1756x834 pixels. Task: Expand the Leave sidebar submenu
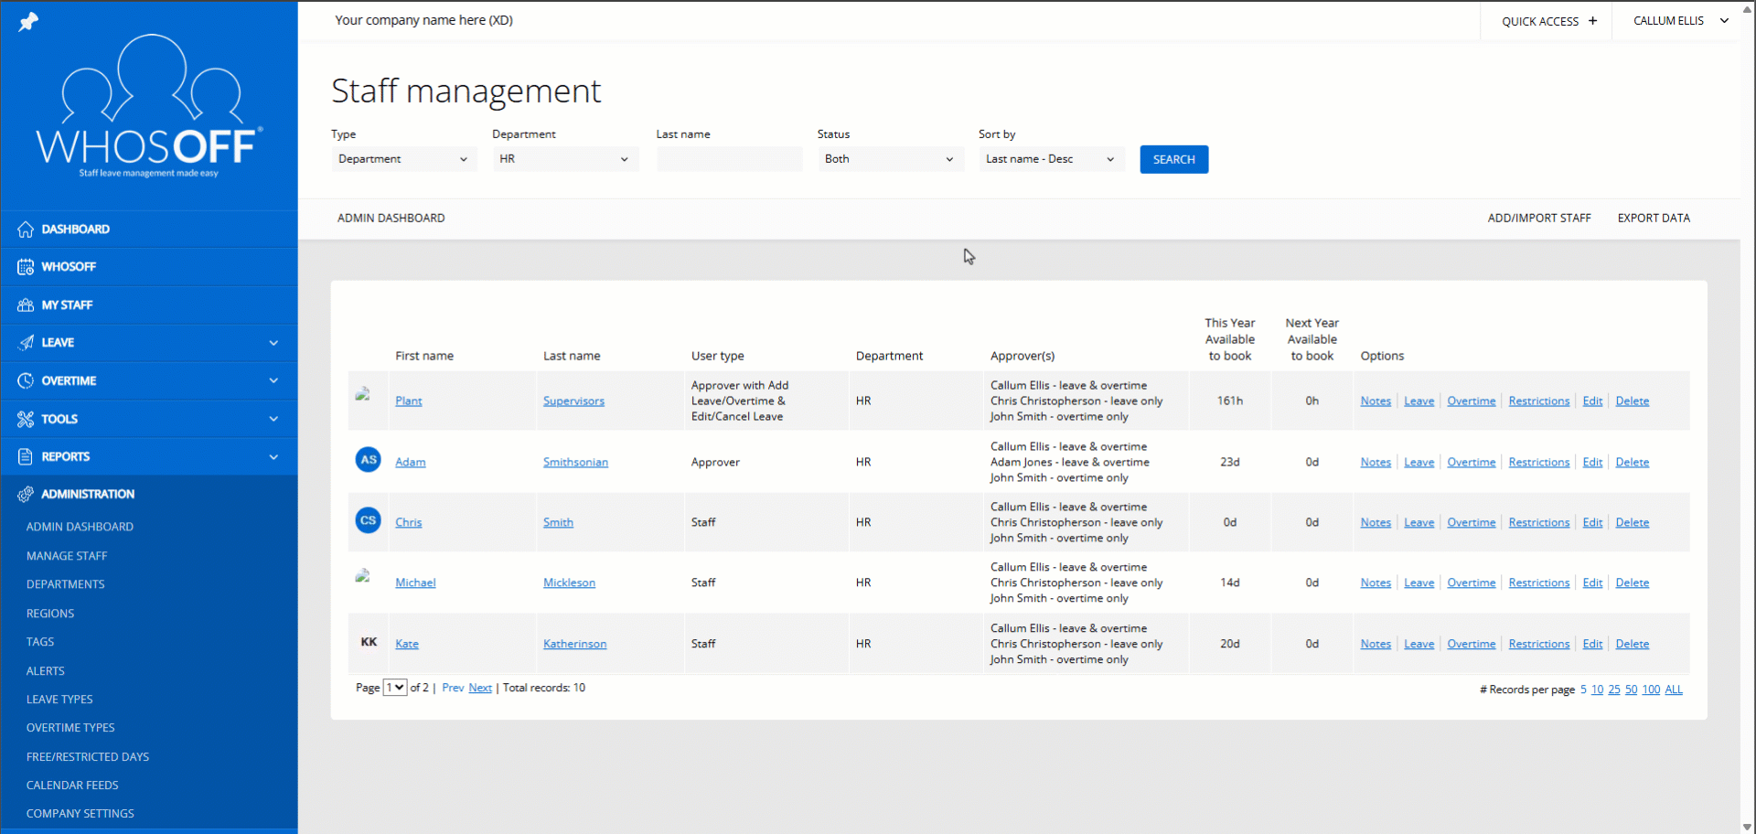[x=273, y=343]
